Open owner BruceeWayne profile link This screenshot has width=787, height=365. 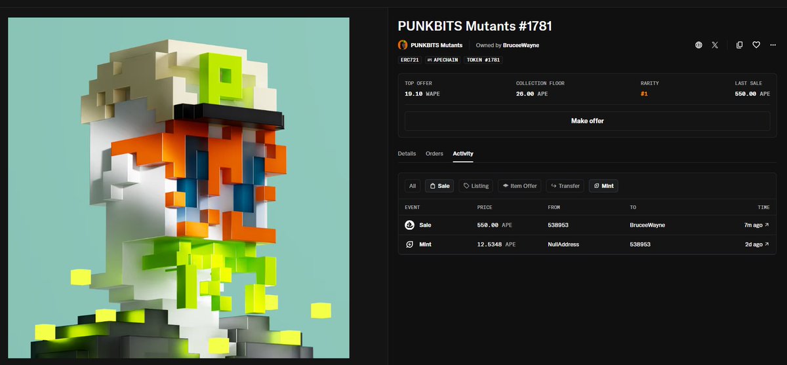[x=521, y=45]
